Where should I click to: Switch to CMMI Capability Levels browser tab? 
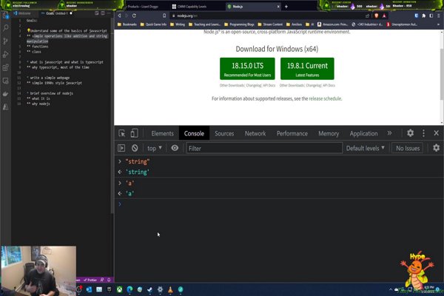click(195, 6)
